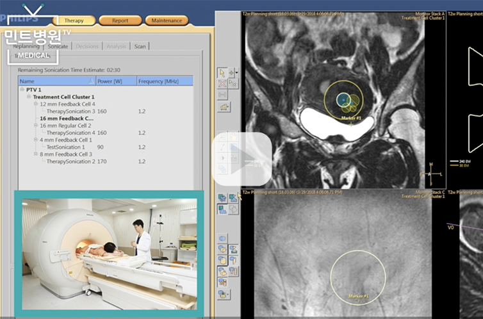Collapse the 4 mm Feedback Cell 1 node

[x=36, y=140]
